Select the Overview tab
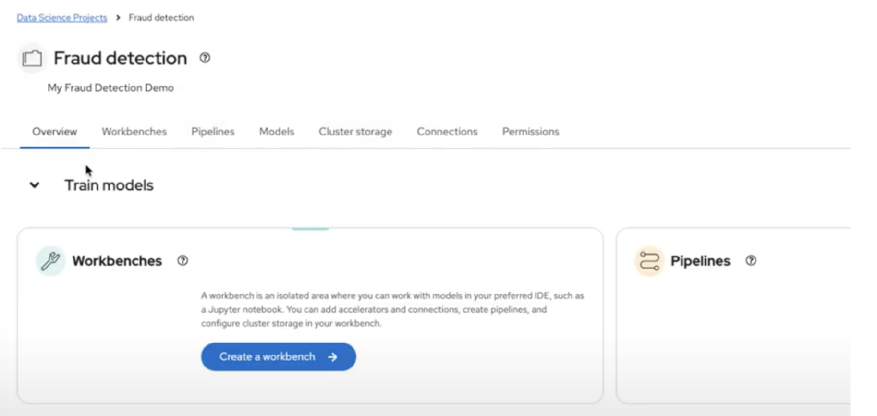877x416 pixels. (x=54, y=132)
